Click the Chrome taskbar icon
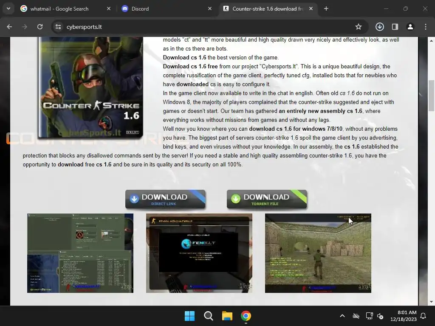Image resolution: width=435 pixels, height=326 pixels. [246, 316]
